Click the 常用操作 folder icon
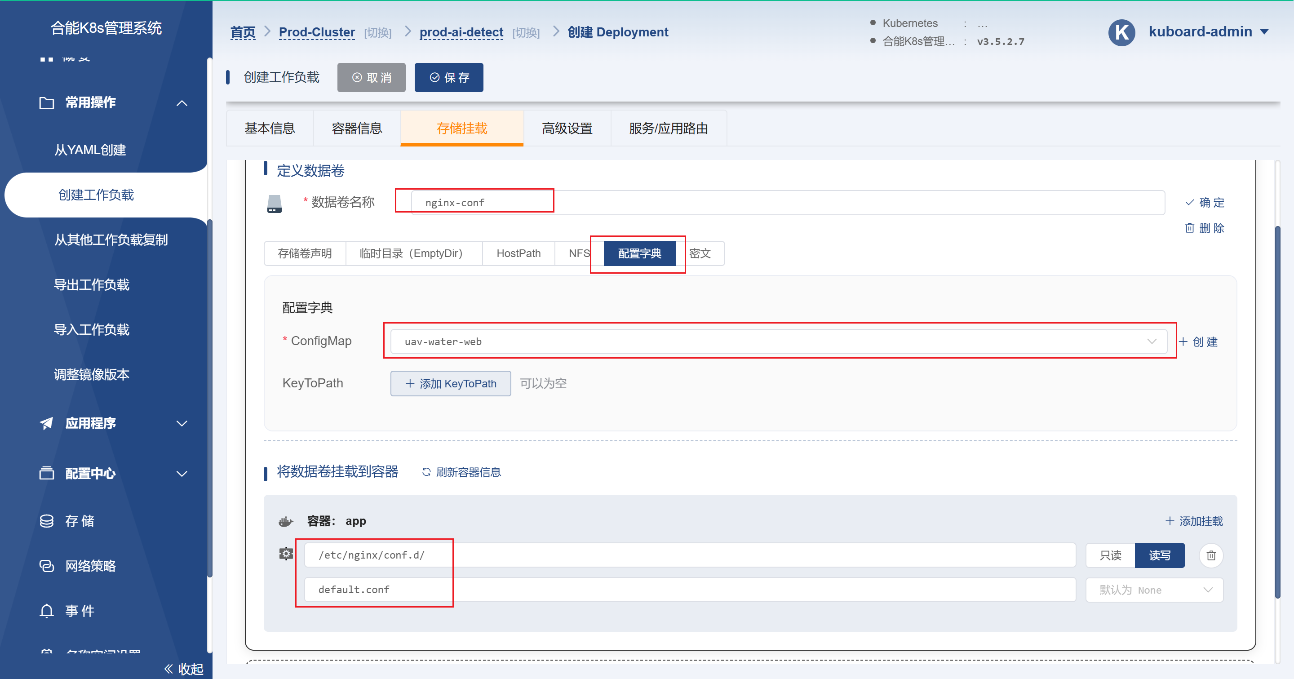This screenshot has width=1294, height=679. [x=47, y=103]
